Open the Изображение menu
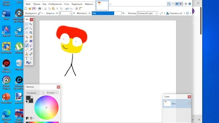The height and width of the screenshot is (123, 219). 55,4
